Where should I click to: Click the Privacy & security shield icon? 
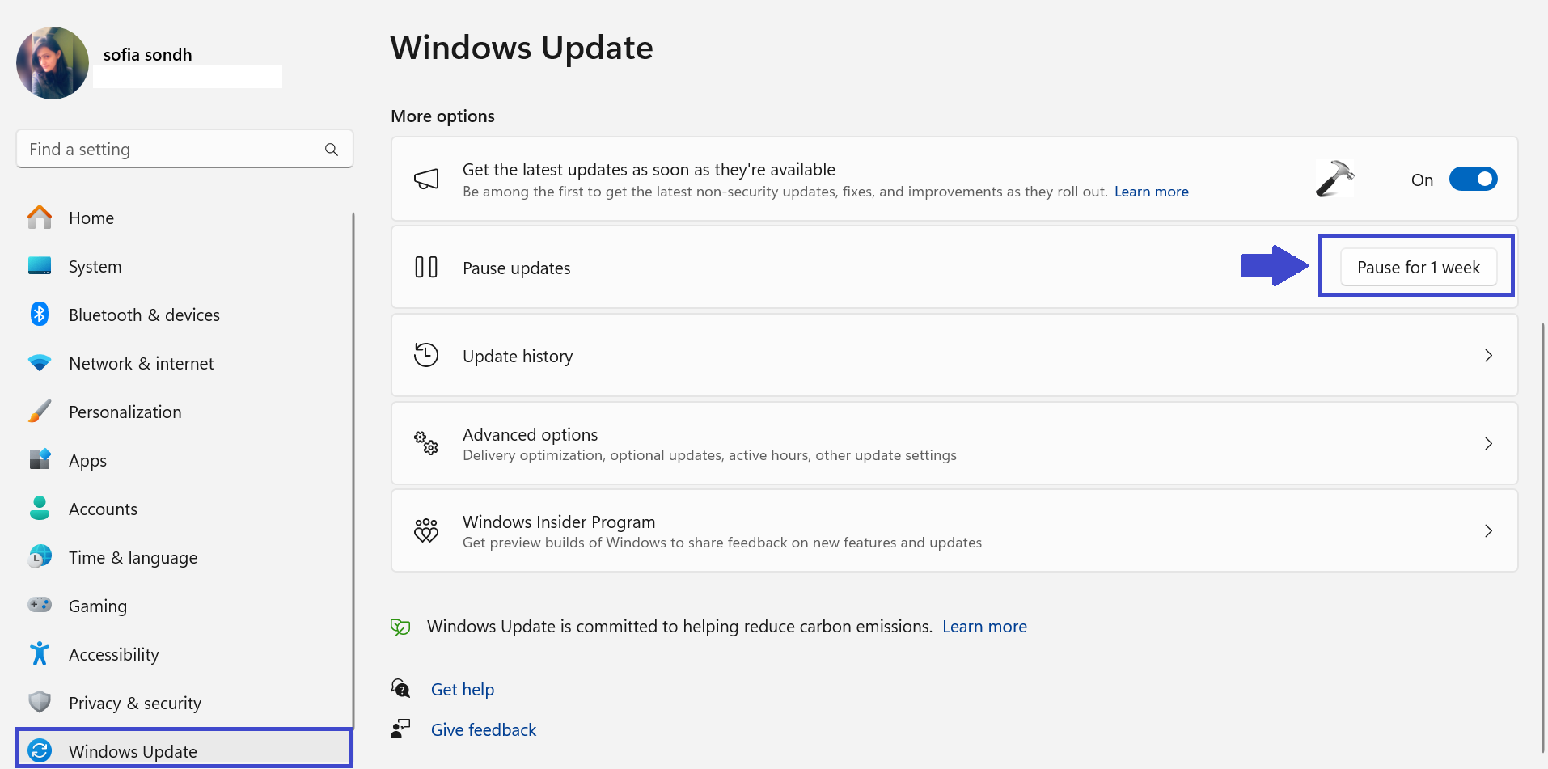(x=40, y=702)
